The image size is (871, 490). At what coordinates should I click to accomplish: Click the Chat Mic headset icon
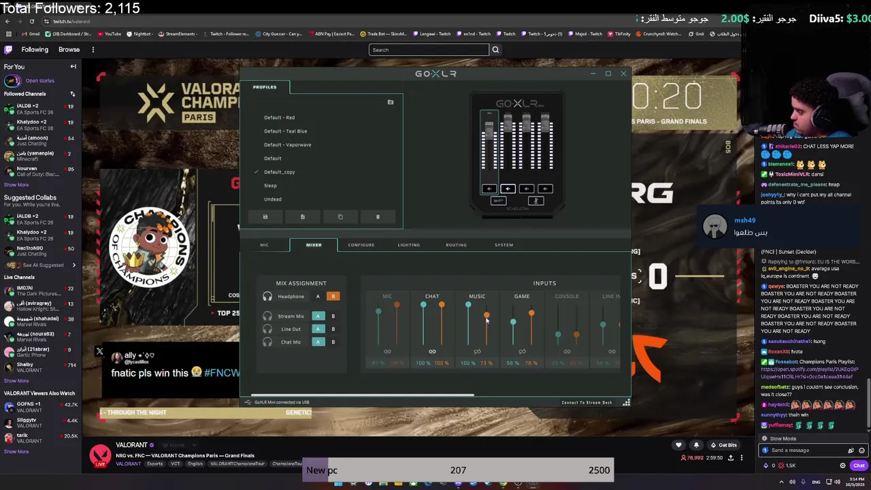(x=267, y=342)
